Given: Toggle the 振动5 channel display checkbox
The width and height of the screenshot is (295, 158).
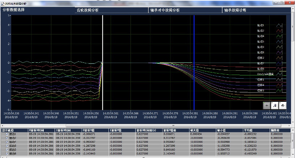Looking at the screenshot, I should point(7,146).
